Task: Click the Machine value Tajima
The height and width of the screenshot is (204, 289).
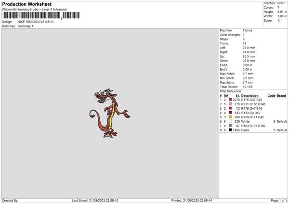Action: pos(248,30)
